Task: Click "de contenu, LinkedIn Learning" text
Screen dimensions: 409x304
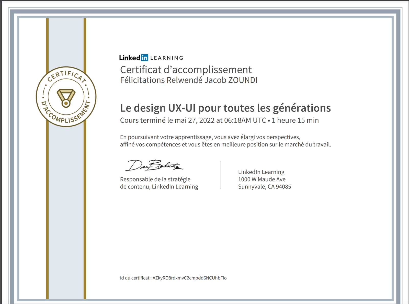Action: point(159,187)
